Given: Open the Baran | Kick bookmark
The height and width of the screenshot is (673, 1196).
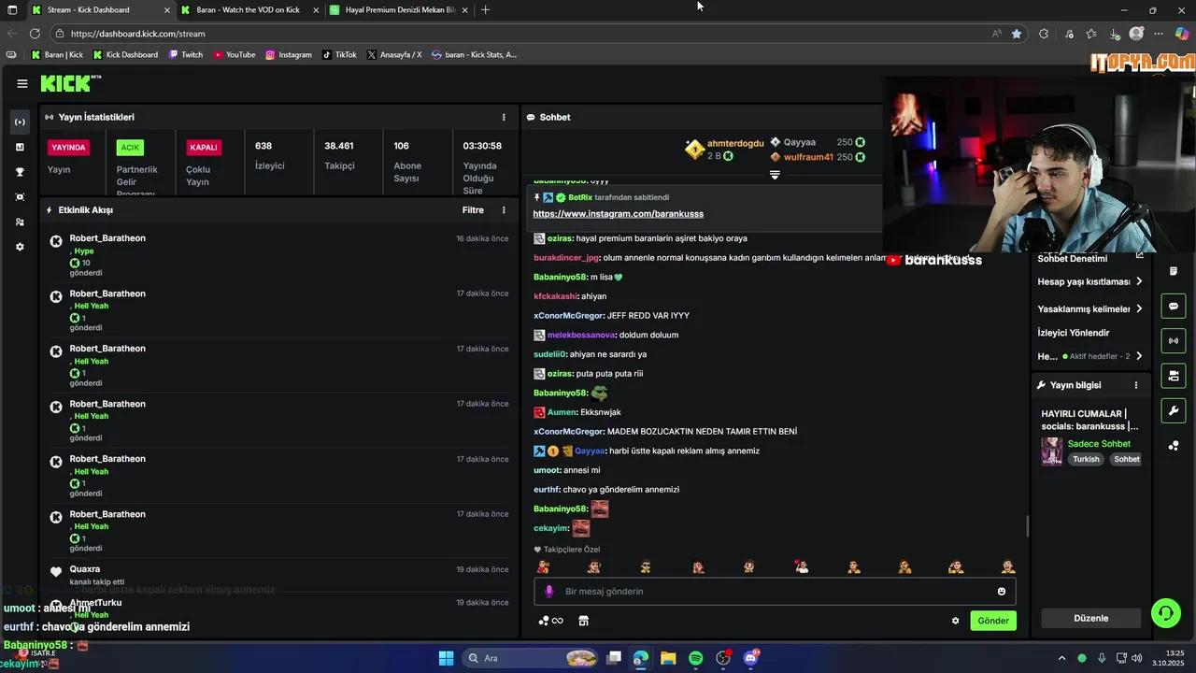Looking at the screenshot, I should [57, 54].
